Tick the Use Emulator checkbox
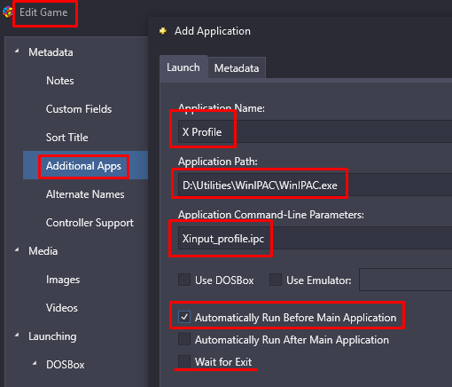This screenshot has height=387, width=452. (276, 280)
